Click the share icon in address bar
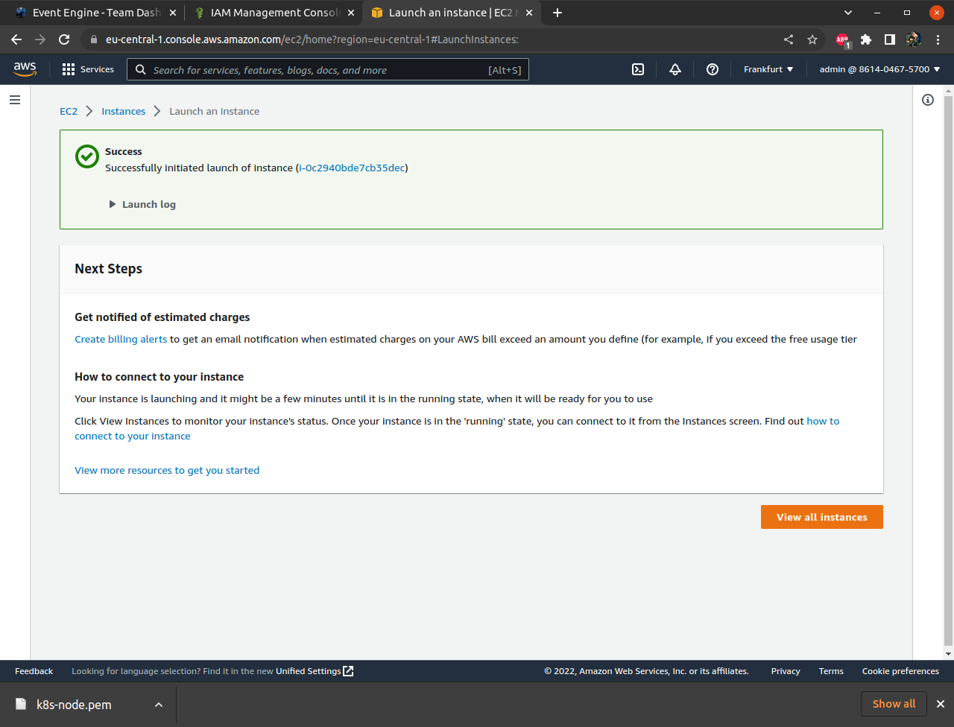The image size is (954, 727). pos(789,39)
